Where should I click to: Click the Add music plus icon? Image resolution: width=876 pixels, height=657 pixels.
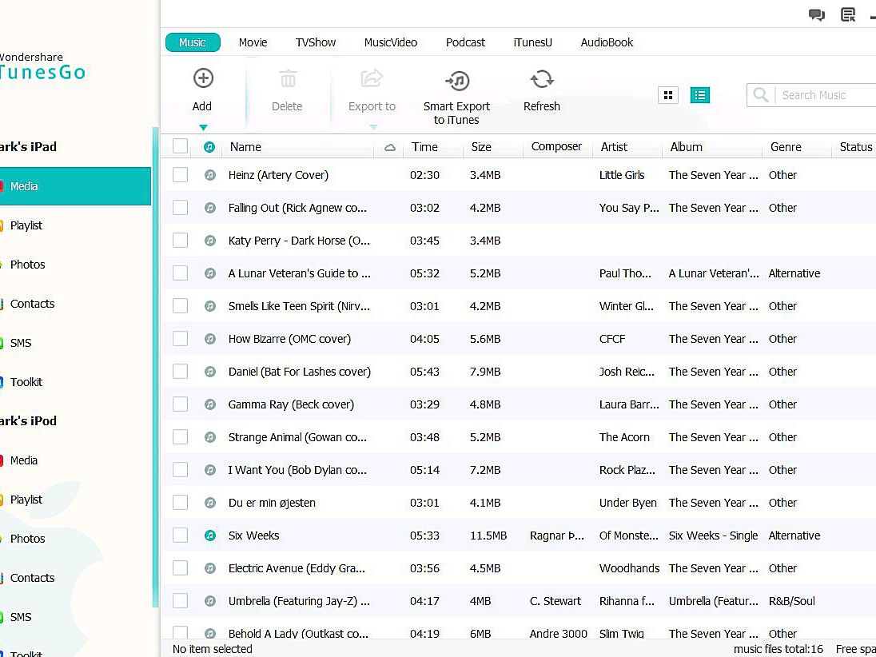pos(203,78)
